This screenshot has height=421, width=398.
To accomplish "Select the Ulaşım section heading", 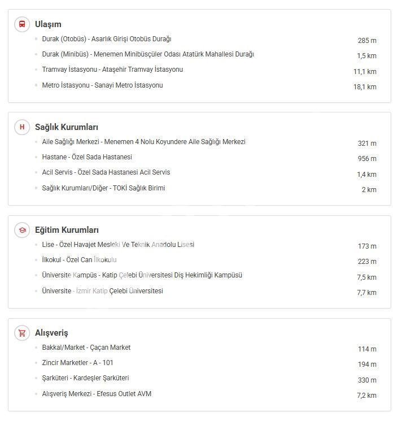I will tap(48, 24).
